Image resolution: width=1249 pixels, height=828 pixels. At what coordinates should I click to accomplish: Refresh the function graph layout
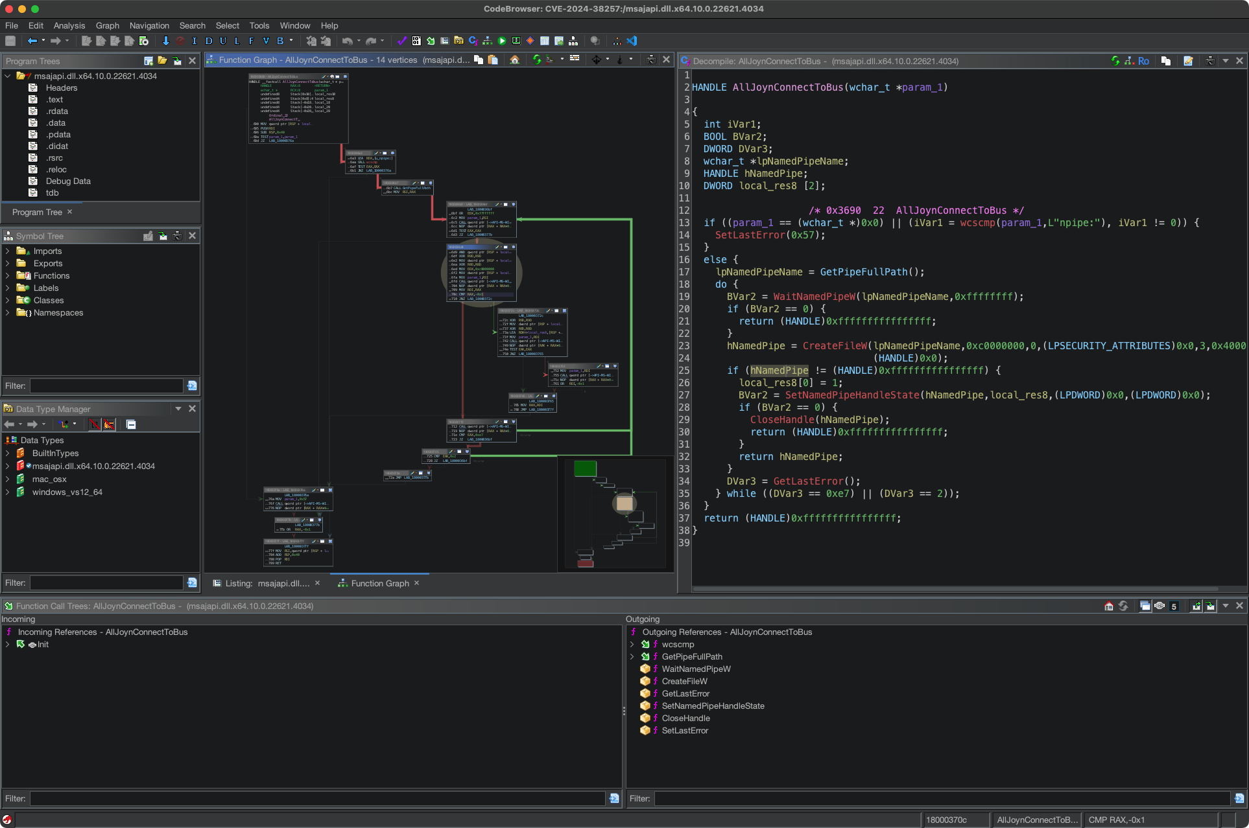[537, 60]
